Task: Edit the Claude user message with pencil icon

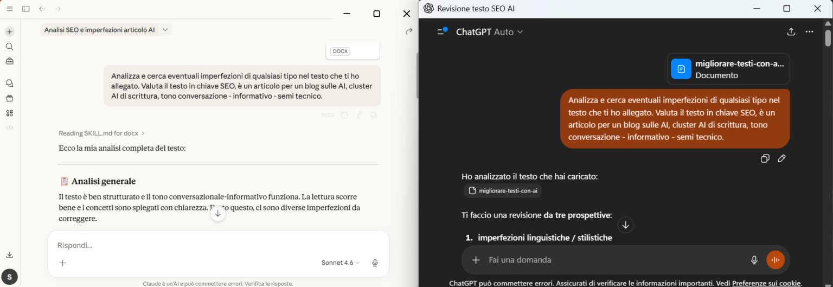Action: pos(359,115)
